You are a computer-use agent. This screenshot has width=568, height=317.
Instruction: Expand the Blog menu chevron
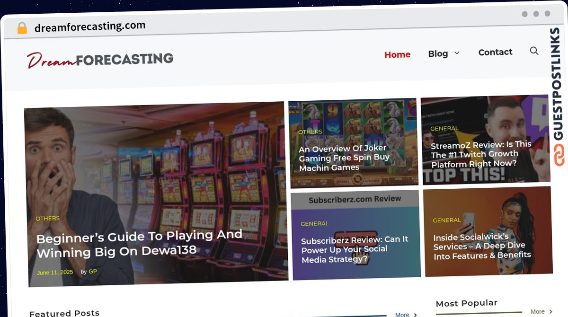457,53
